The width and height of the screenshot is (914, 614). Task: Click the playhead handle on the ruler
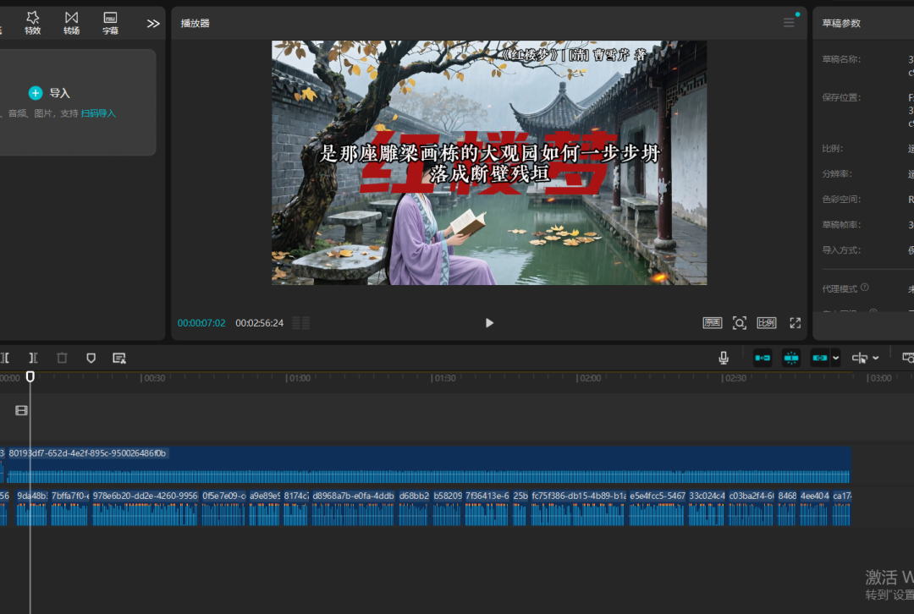coord(30,377)
